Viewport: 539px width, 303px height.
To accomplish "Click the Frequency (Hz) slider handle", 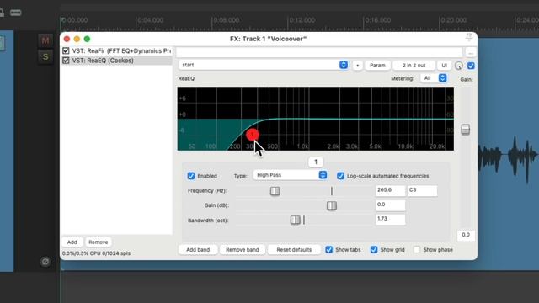I will tap(275, 191).
